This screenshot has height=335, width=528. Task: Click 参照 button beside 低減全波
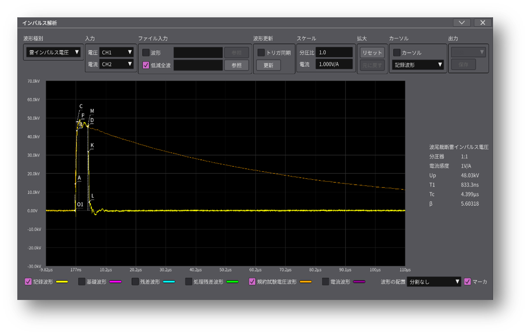click(x=237, y=65)
